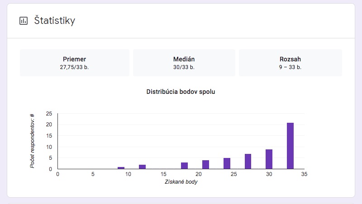Click the average value 27,75/33 b.

coord(74,67)
